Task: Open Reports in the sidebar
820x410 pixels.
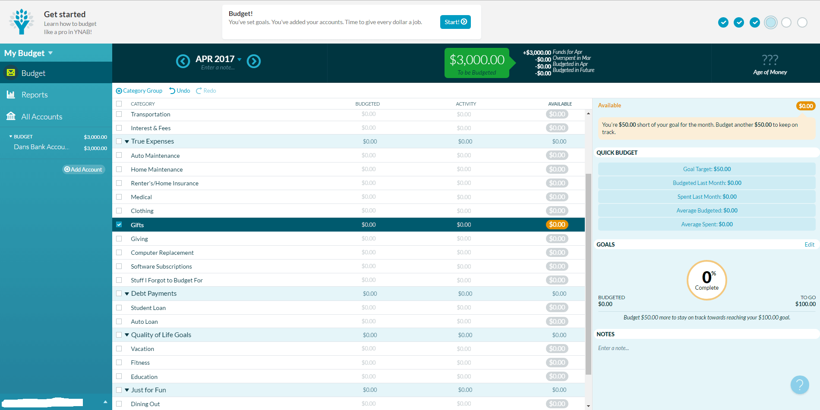Action: (35, 95)
